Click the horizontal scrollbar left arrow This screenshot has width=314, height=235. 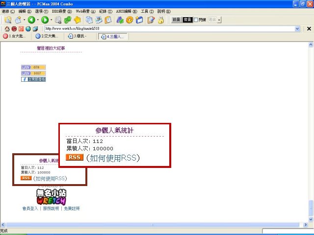pos(2,225)
